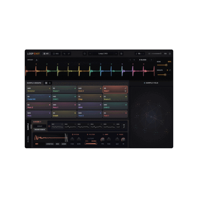Toggle the REV reverse button
Screen dimensions: 198x198
(57, 144)
